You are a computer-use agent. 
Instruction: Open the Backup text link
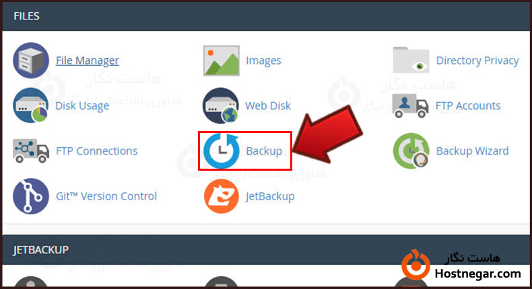264,151
